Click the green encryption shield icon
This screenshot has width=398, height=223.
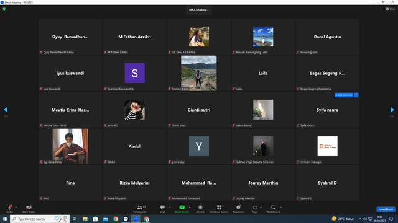point(4,9)
